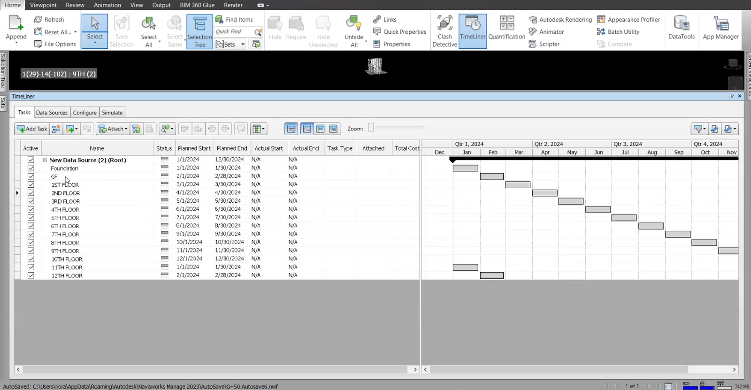Open Clash Detective
The height and width of the screenshot is (390, 751).
tap(444, 31)
